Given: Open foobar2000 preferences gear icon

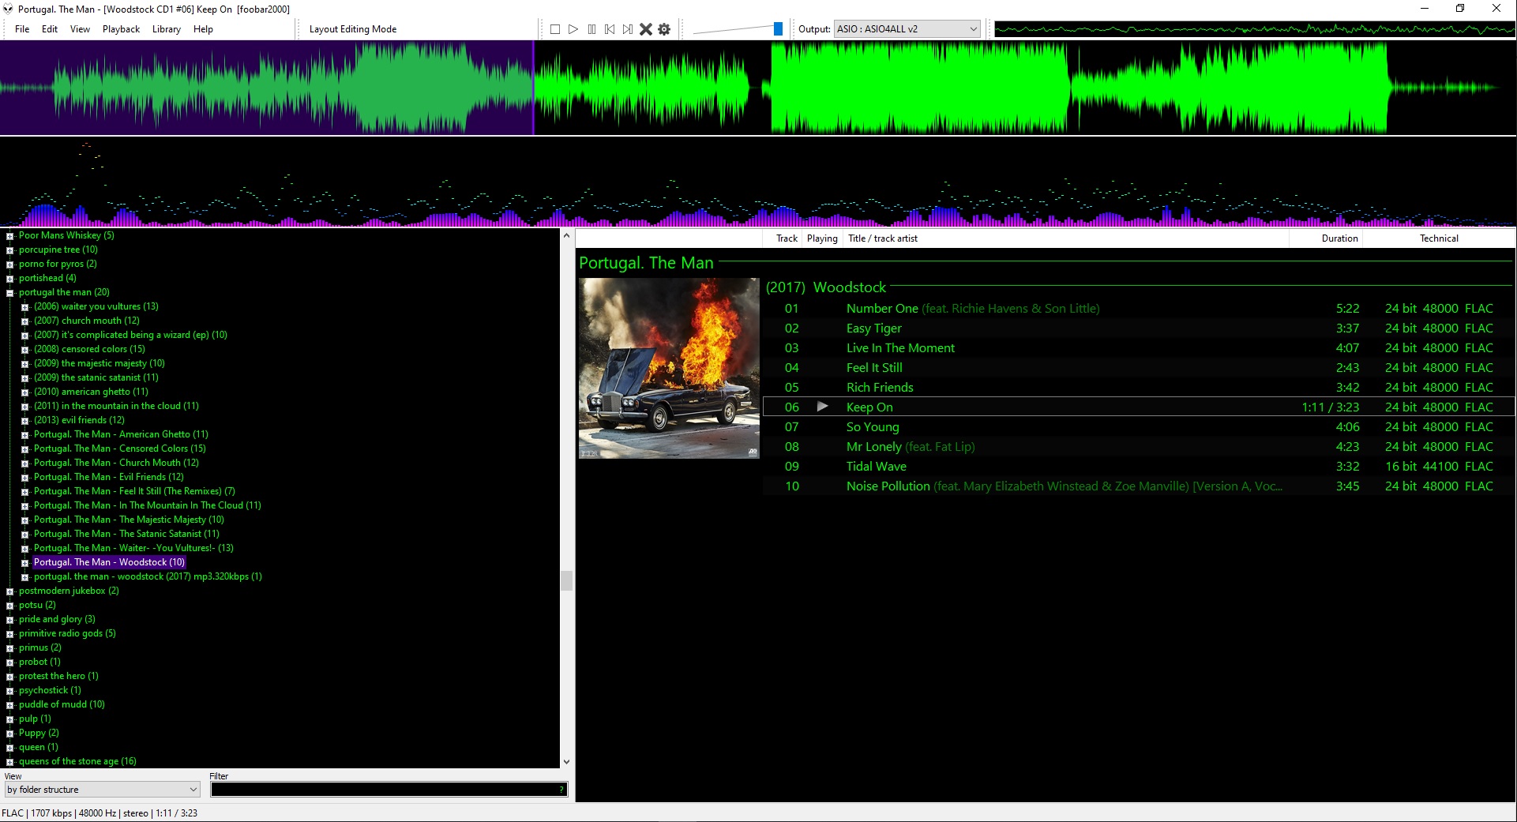Looking at the screenshot, I should point(663,28).
